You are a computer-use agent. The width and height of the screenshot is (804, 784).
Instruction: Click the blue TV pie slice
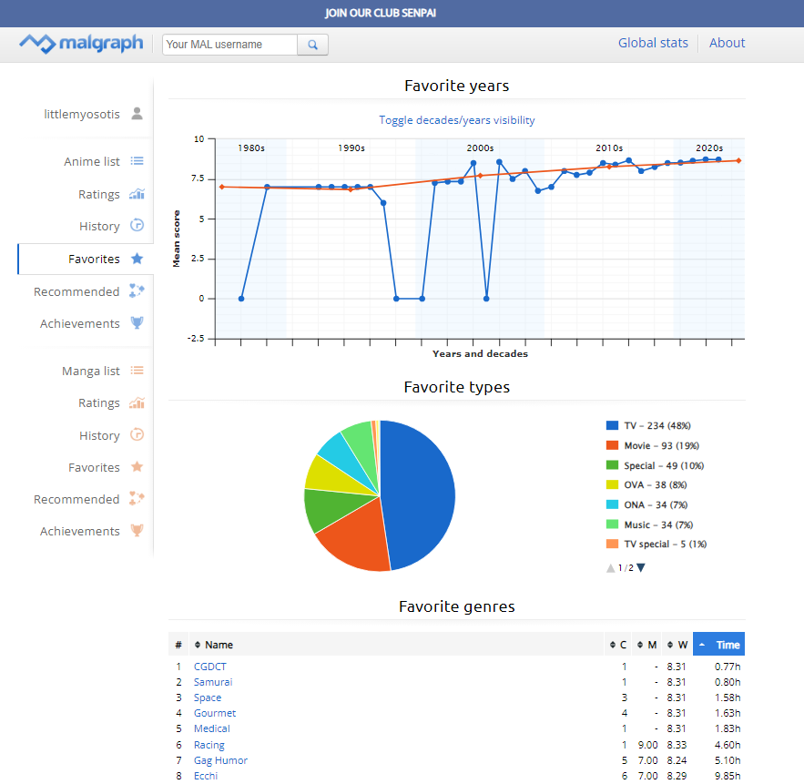tap(419, 492)
